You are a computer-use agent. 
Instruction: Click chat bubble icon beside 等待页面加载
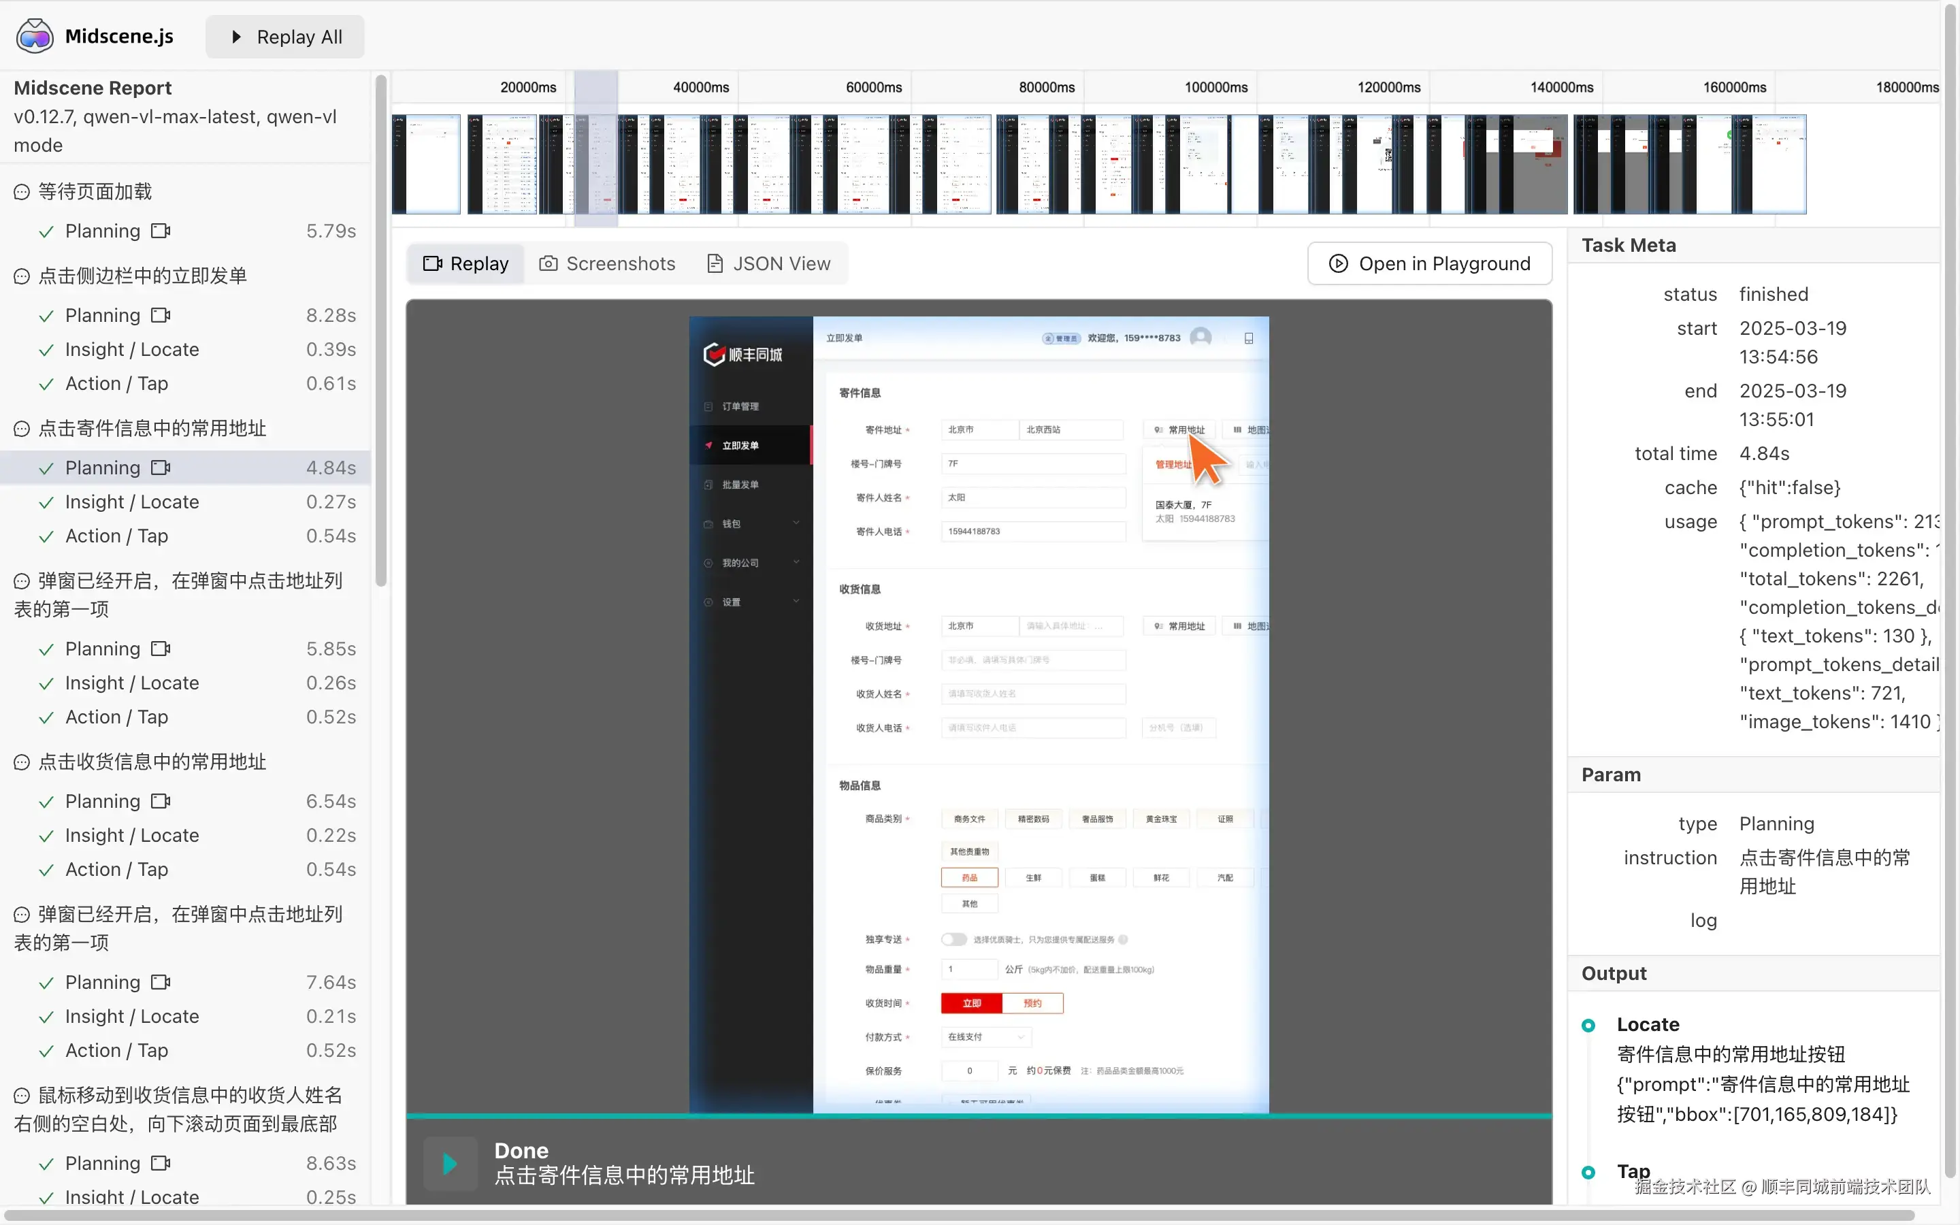pos(22,192)
